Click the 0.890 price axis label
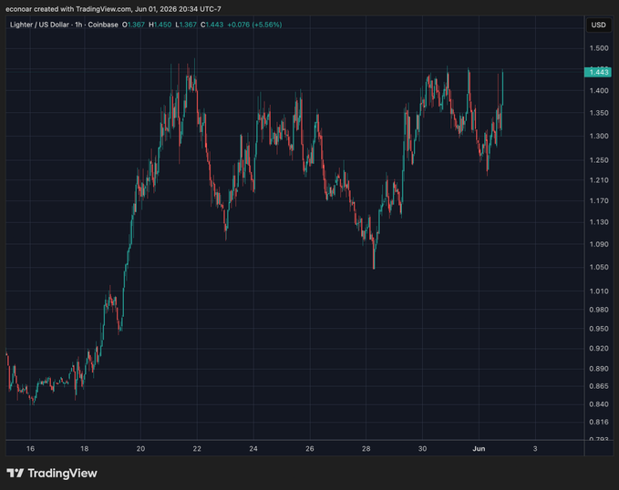619x490 pixels. click(599, 369)
